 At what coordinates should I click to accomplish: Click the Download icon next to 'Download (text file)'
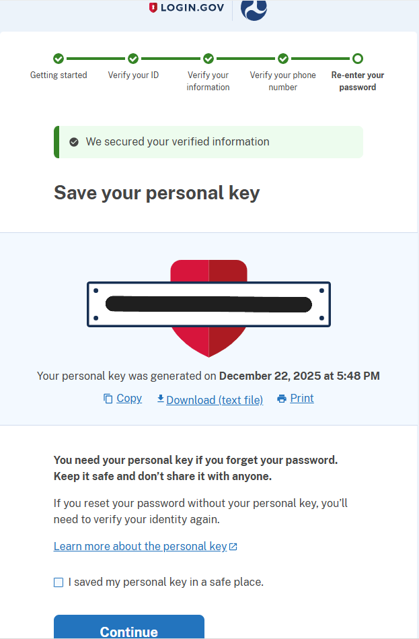161,399
